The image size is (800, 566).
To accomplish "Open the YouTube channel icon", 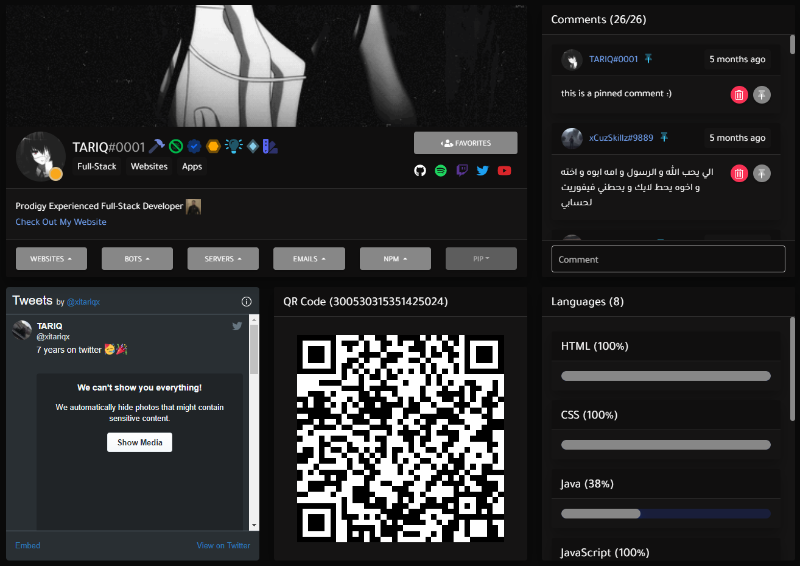I will click(504, 171).
